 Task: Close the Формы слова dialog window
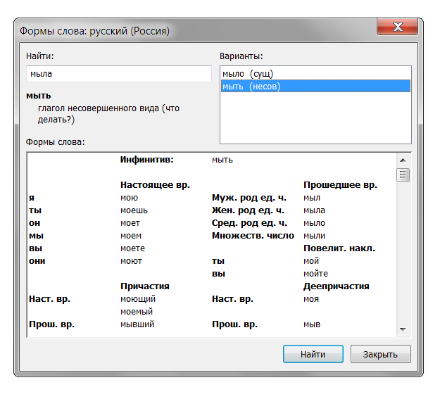click(399, 29)
